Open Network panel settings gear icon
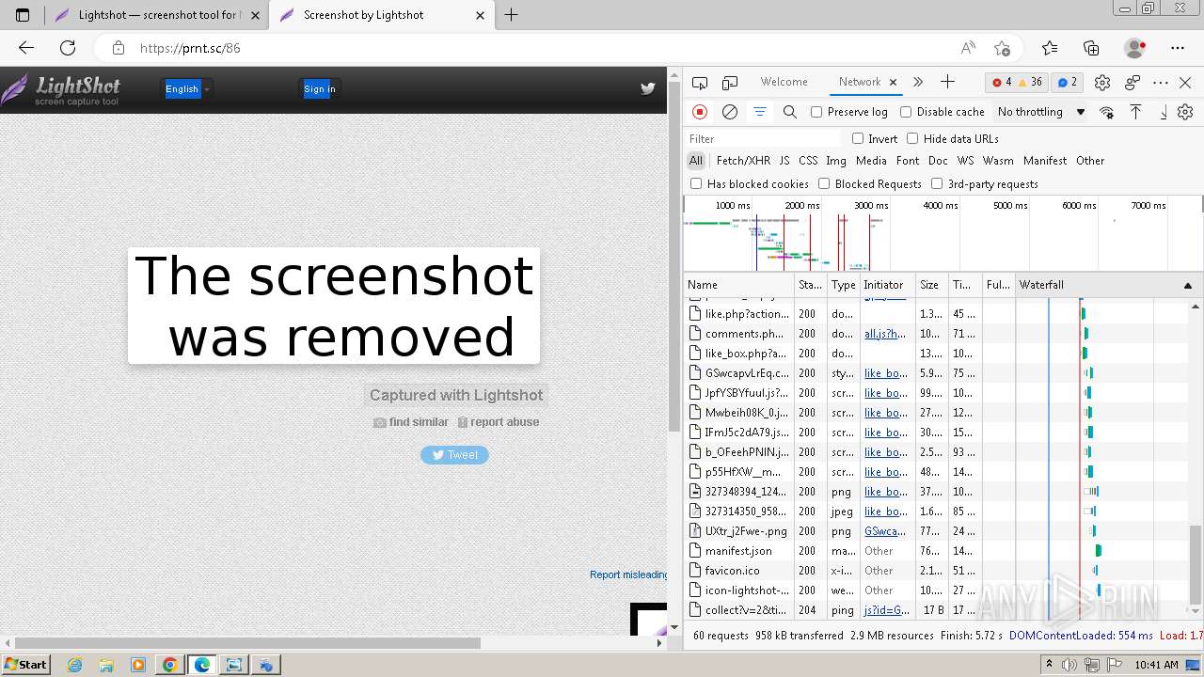Viewport: 1204px width, 677px height. coord(1185,112)
